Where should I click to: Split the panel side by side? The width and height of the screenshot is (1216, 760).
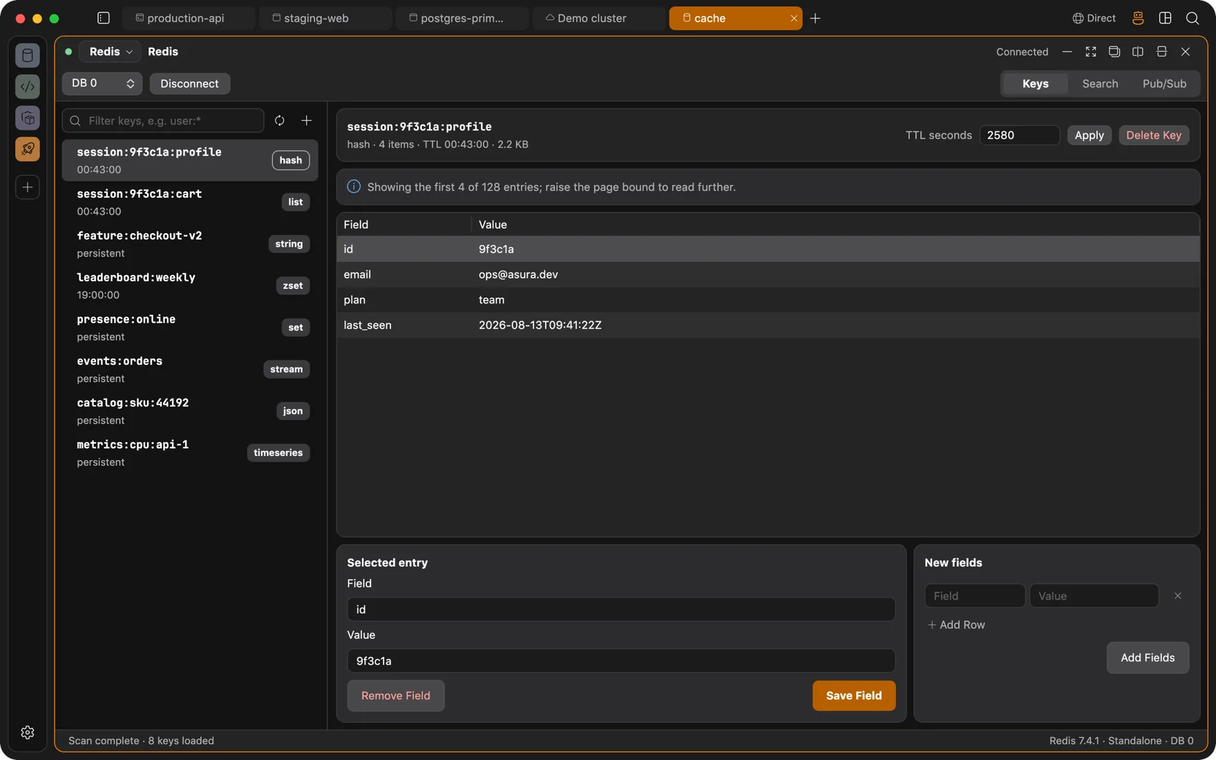(1138, 52)
